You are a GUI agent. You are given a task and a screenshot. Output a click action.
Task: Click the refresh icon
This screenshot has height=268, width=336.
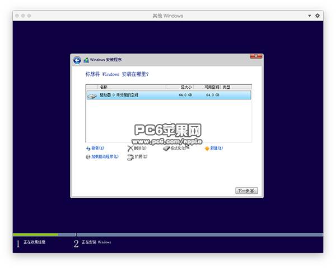(x=88, y=149)
